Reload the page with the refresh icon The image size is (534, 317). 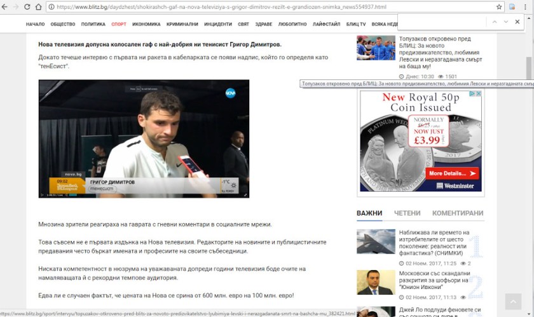pos(27,6)
